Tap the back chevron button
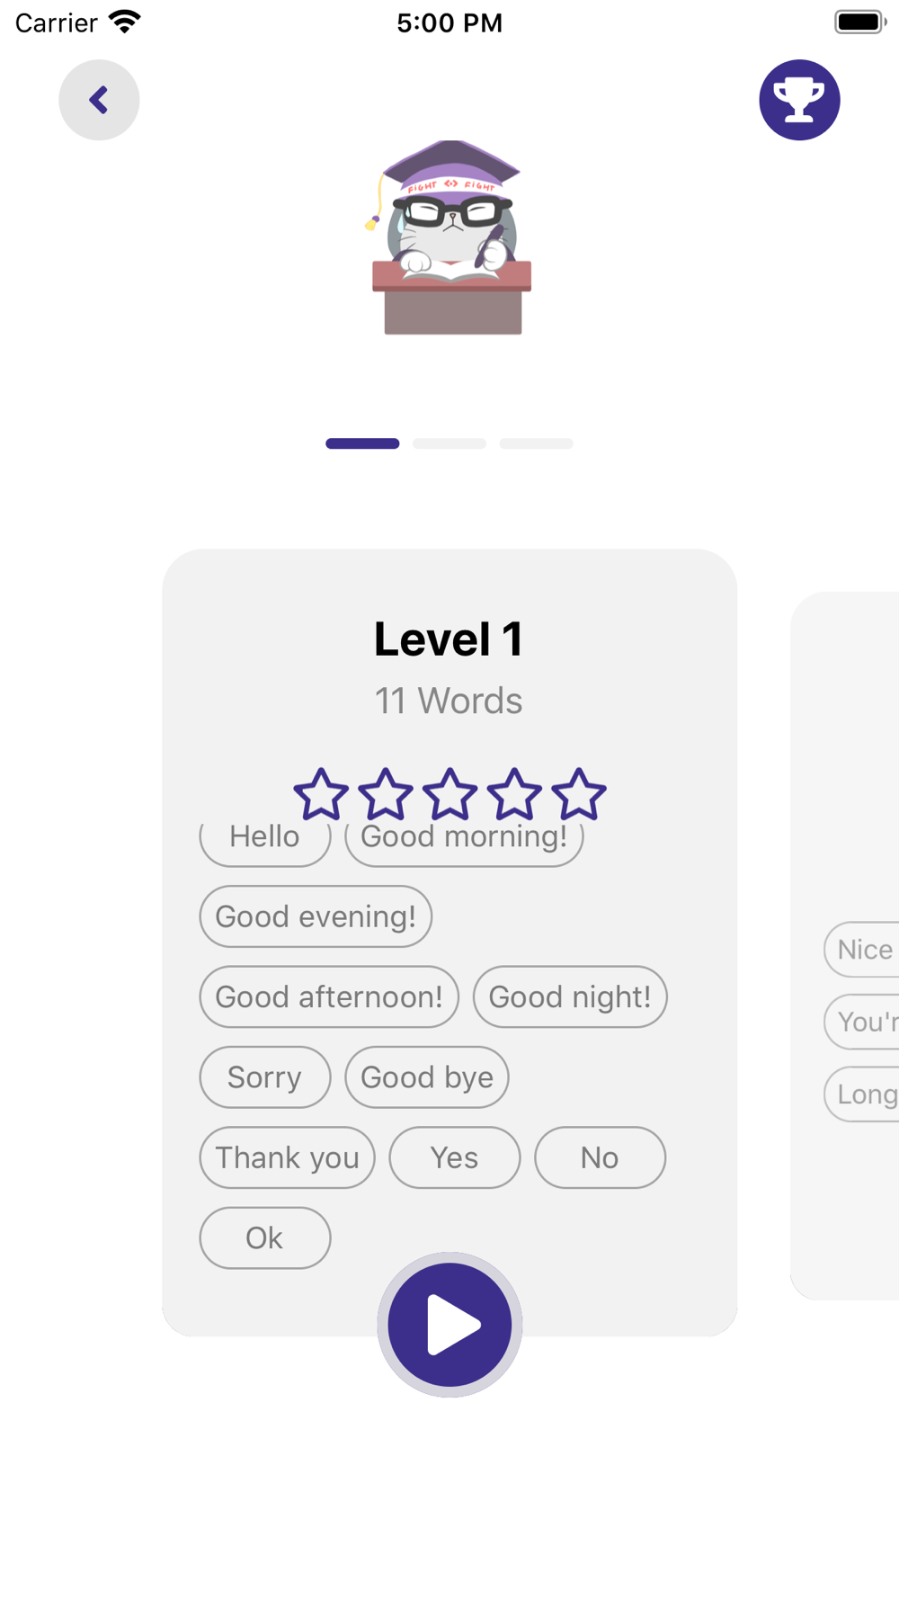This screenshot has height=1599, width=899. (99, 100)
